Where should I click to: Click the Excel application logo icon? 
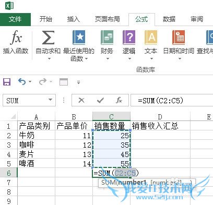pos(9,6)
